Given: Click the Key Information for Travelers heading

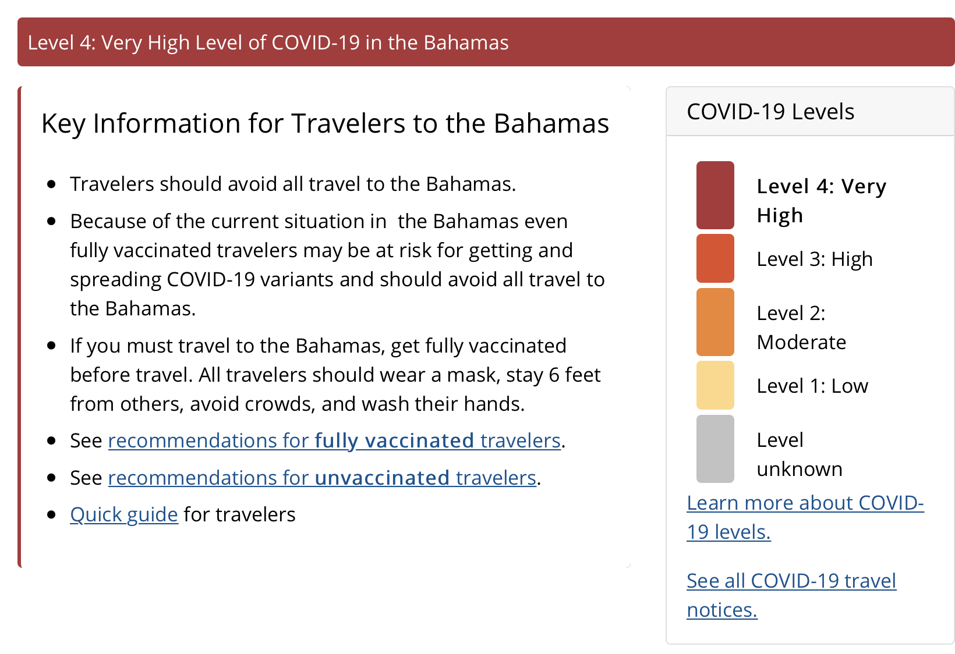Looking at the screenshot, I should pyautogui.click(x=325, y=123).
